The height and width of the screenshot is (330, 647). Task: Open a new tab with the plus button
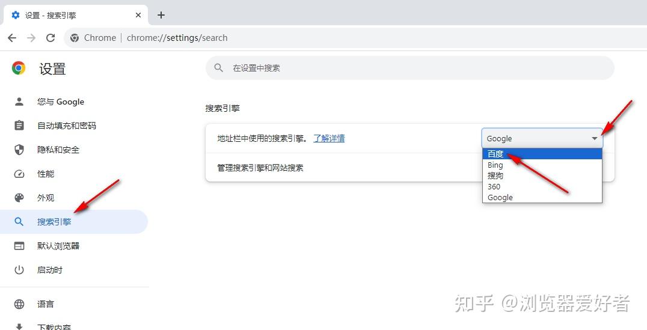pos(161,15)
